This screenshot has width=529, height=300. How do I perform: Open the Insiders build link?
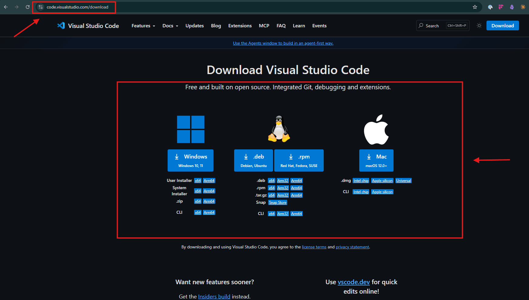[214, 297]
